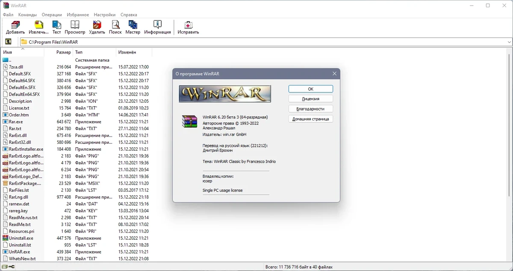Viewport: 513px width, 271px height.
Task: Expand the path address dropdown arrow
Action: [x=509, y=42]
